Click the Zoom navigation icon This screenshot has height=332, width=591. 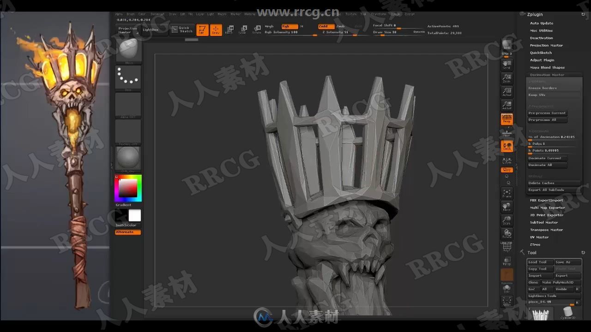507,78
